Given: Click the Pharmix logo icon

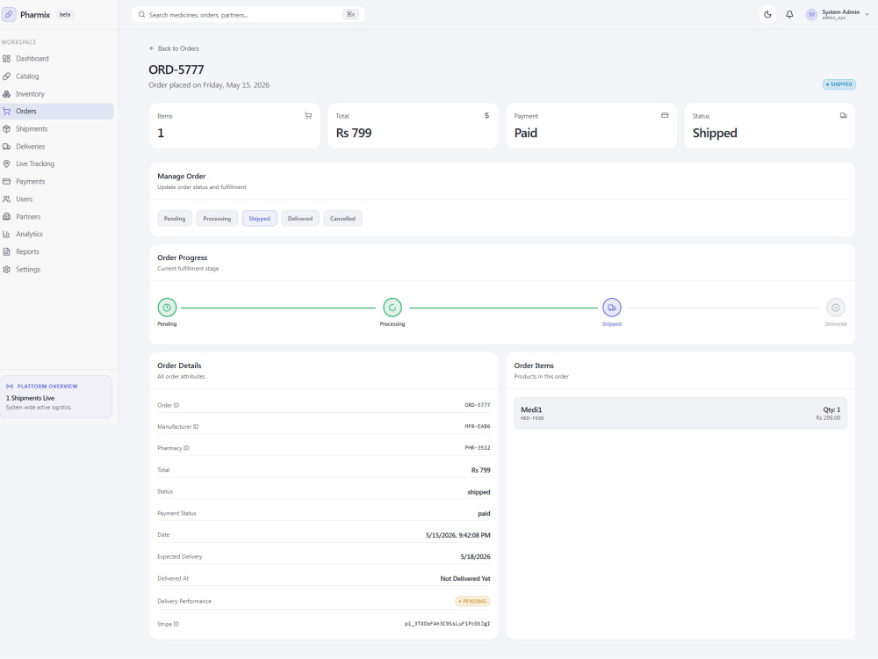Looking at the screenshot, I should [9, 15].
